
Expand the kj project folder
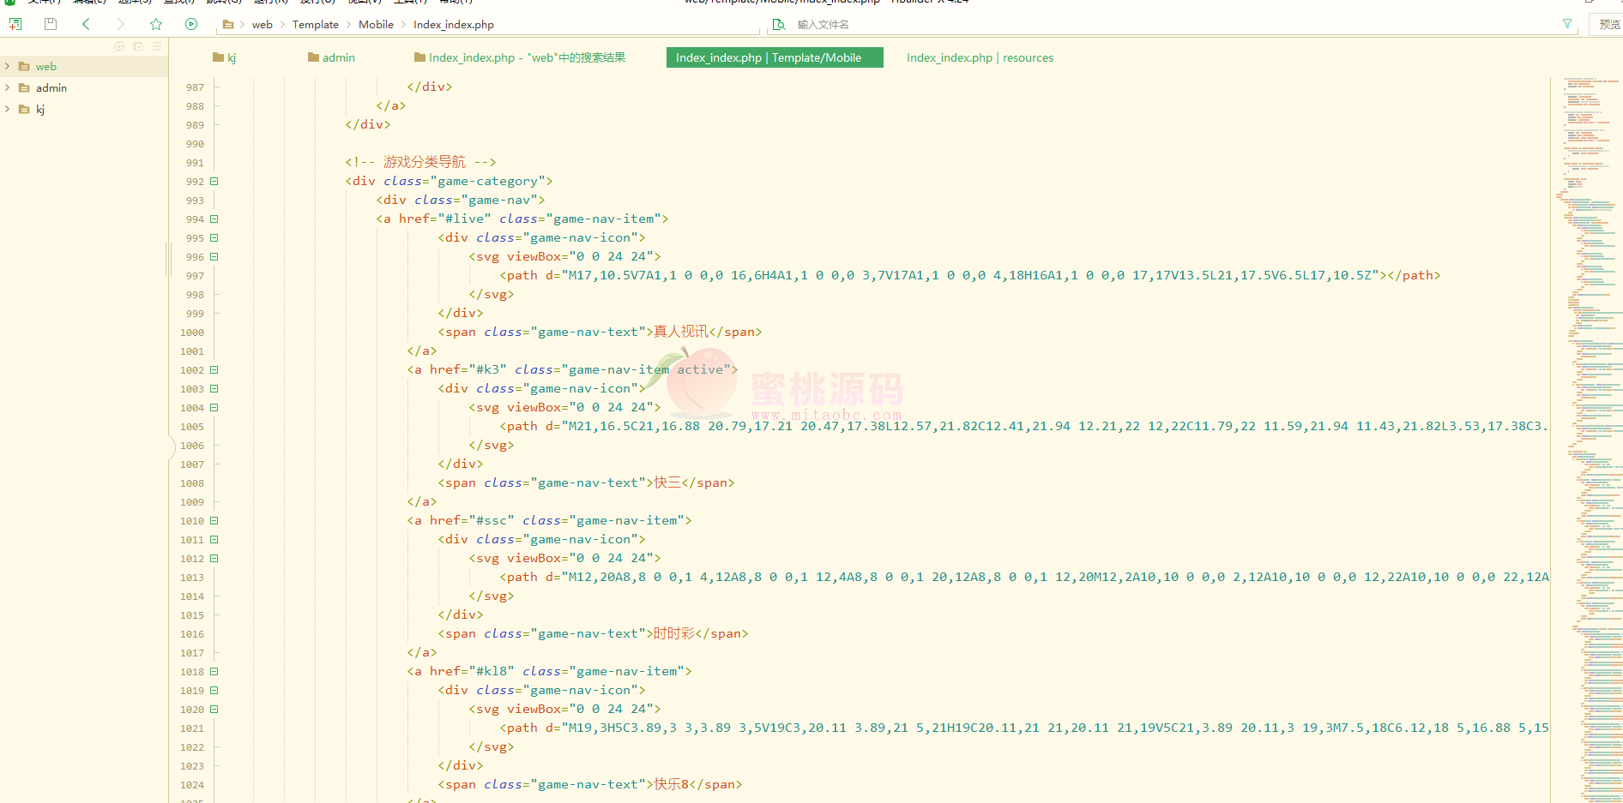[x=8, y=109]
